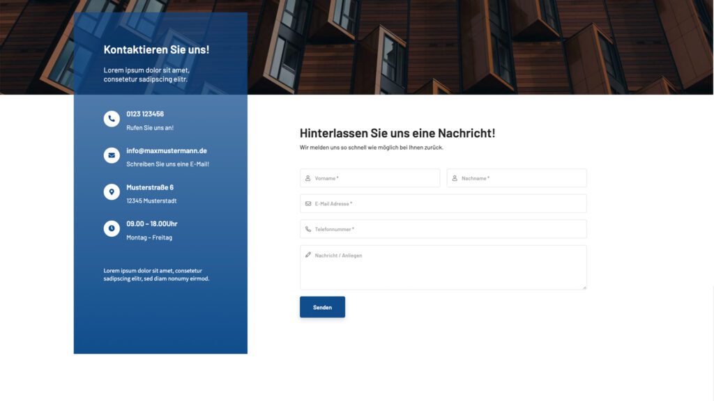Click the clock icon beside the opening hours
The width and height of the screenshot is (714, 401).
[112, 228]
